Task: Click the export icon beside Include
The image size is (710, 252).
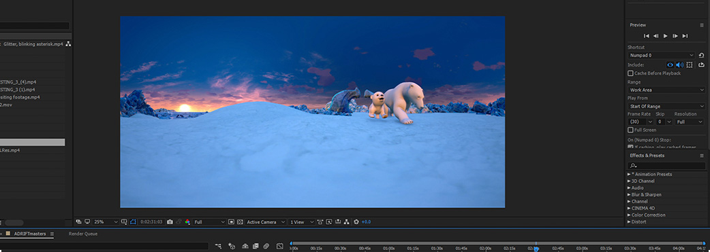Action: coord(701,65)
